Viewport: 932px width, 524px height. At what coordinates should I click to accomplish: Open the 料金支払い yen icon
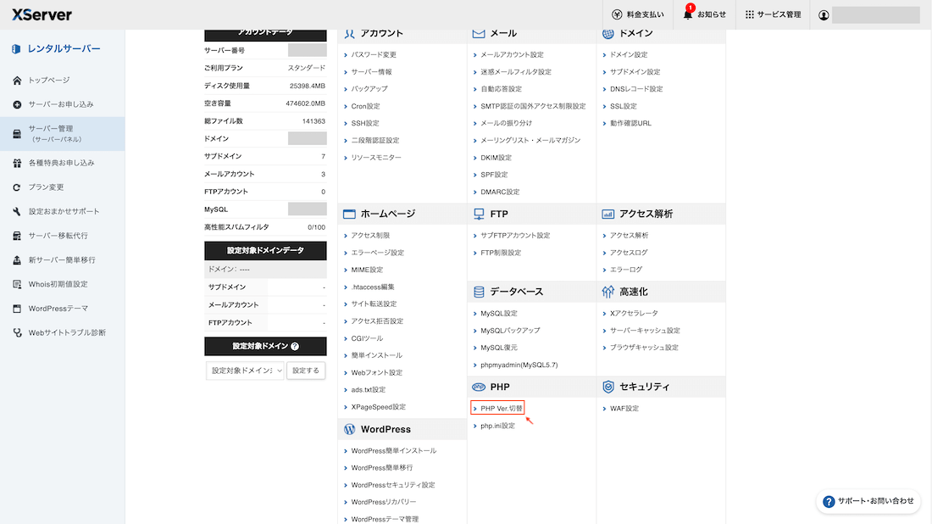(x=617, y=15)
